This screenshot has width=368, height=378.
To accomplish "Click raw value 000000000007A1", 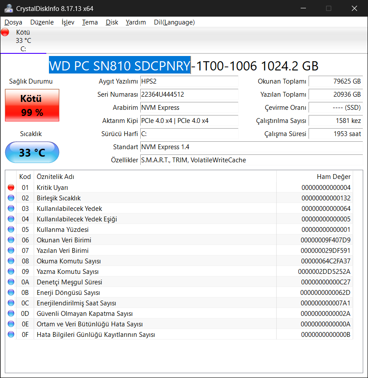I will click(325, 303).
